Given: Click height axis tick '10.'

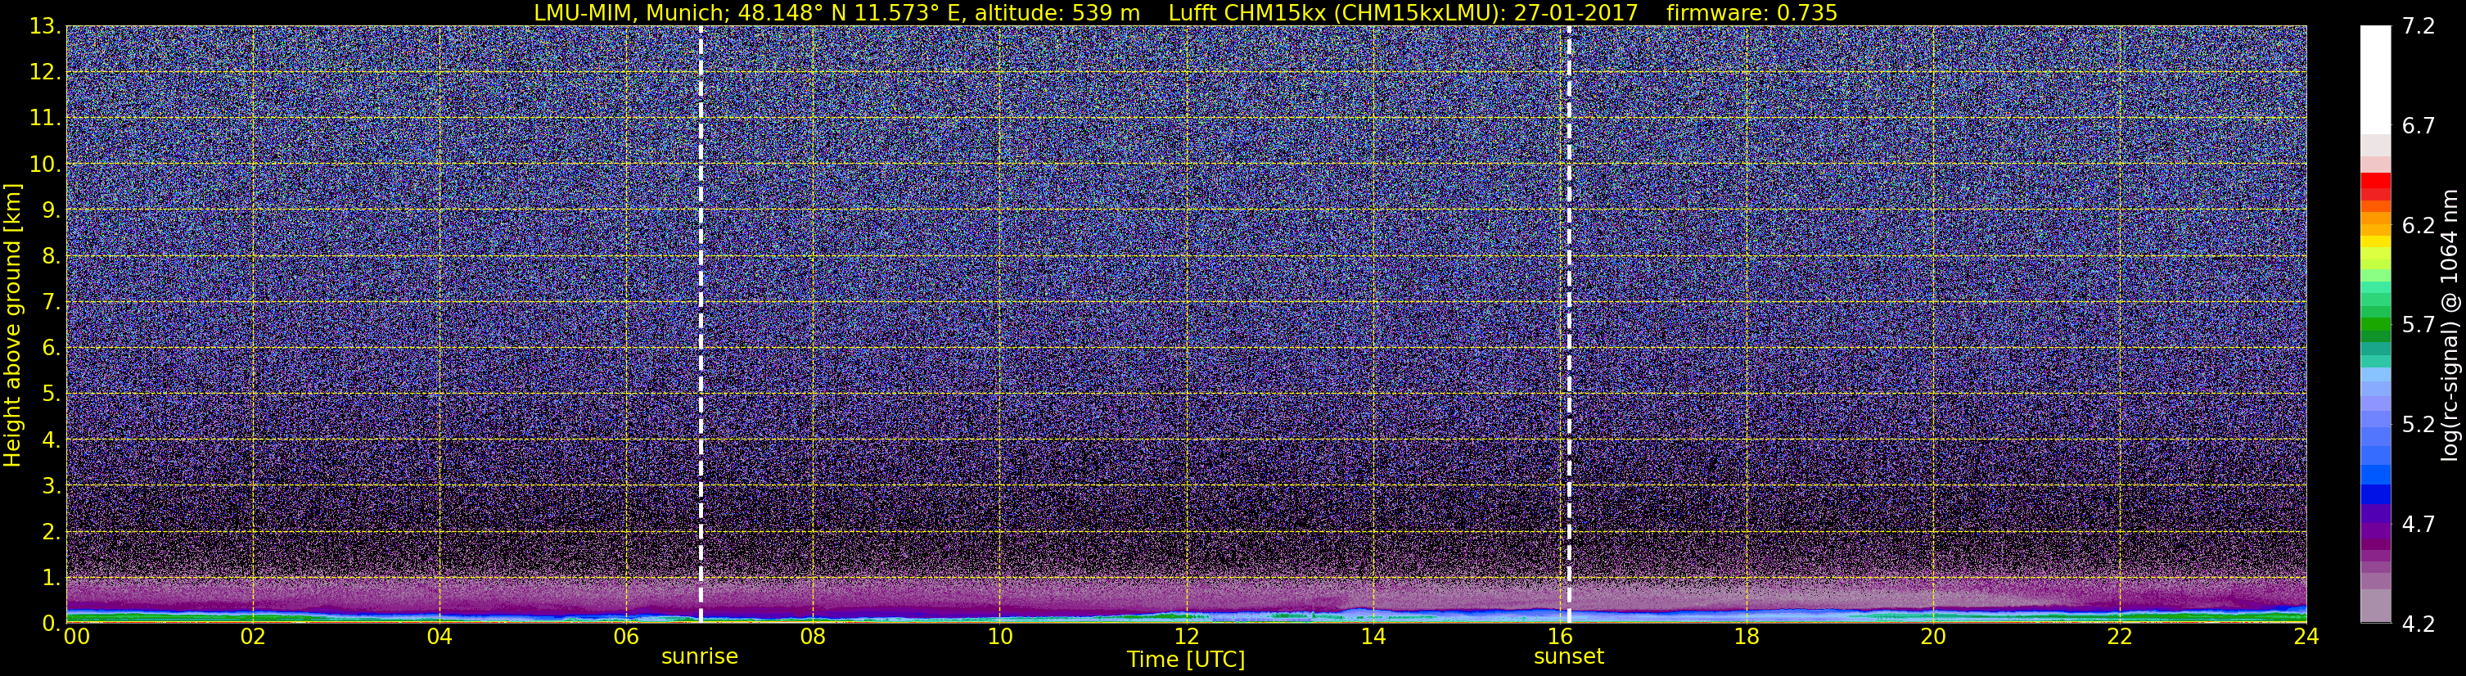Looking at the screenshot, I should point(45,164).
